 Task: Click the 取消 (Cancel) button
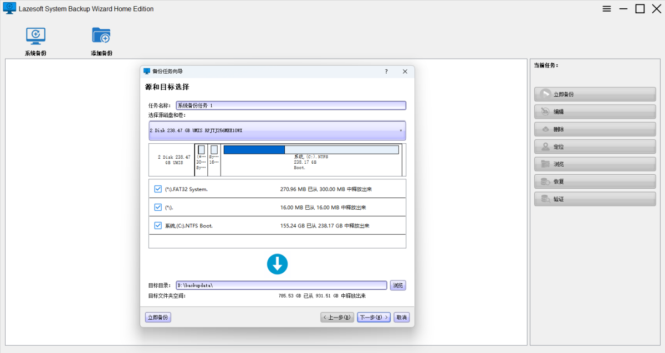402,318
